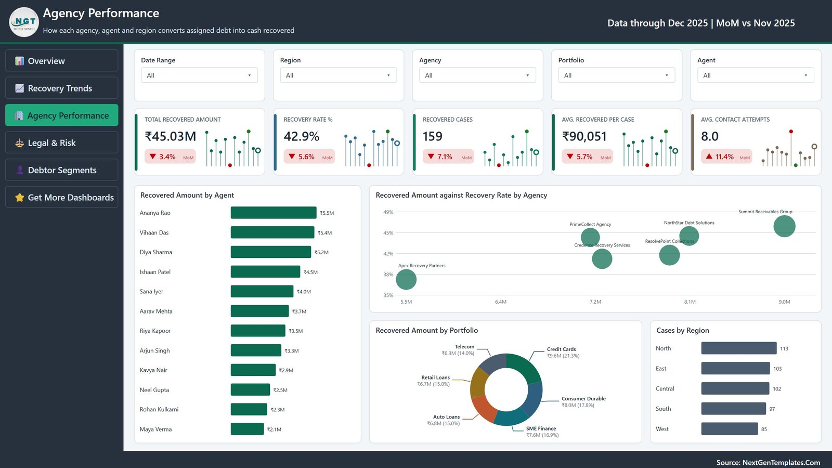Click the Agency Performance building icon

19,115
